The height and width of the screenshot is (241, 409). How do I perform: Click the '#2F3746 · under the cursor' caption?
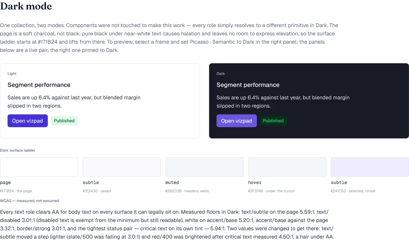(271, 191)
